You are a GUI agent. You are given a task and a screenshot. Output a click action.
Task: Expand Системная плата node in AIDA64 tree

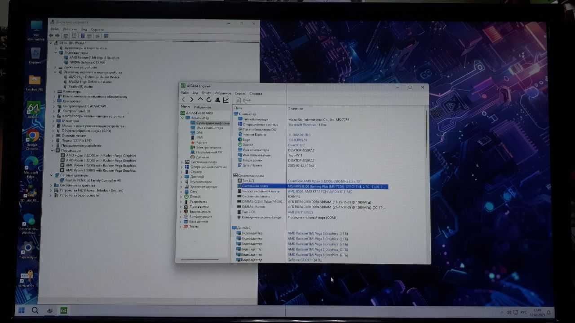[182, 162]
